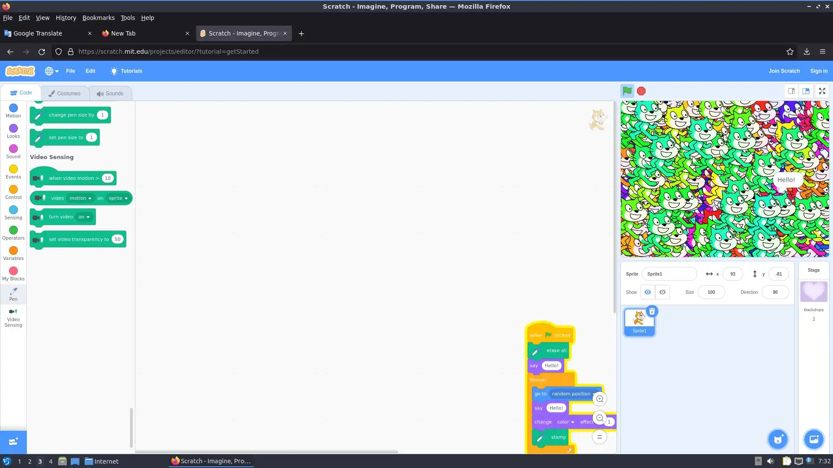833x468 pixels.
Task: Switch to the Costumes tab
Action: (65, 93)
